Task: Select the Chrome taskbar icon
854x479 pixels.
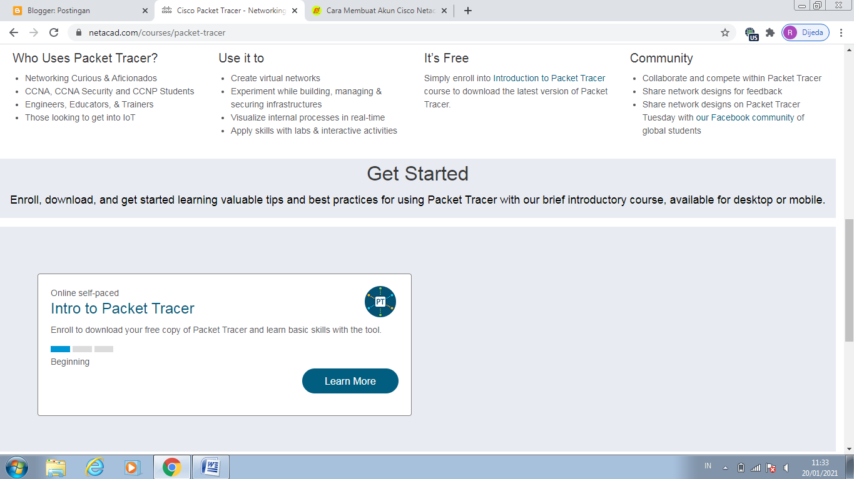Action: (172, 467)
